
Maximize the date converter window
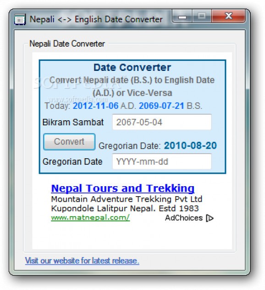click(x=202, y=16)
